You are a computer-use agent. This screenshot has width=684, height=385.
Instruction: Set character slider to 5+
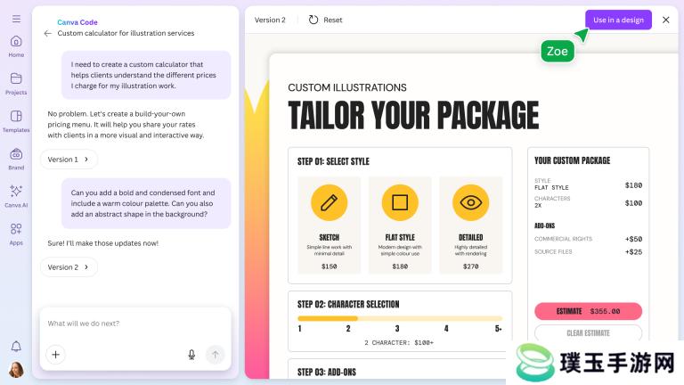[x=498, y=329]
